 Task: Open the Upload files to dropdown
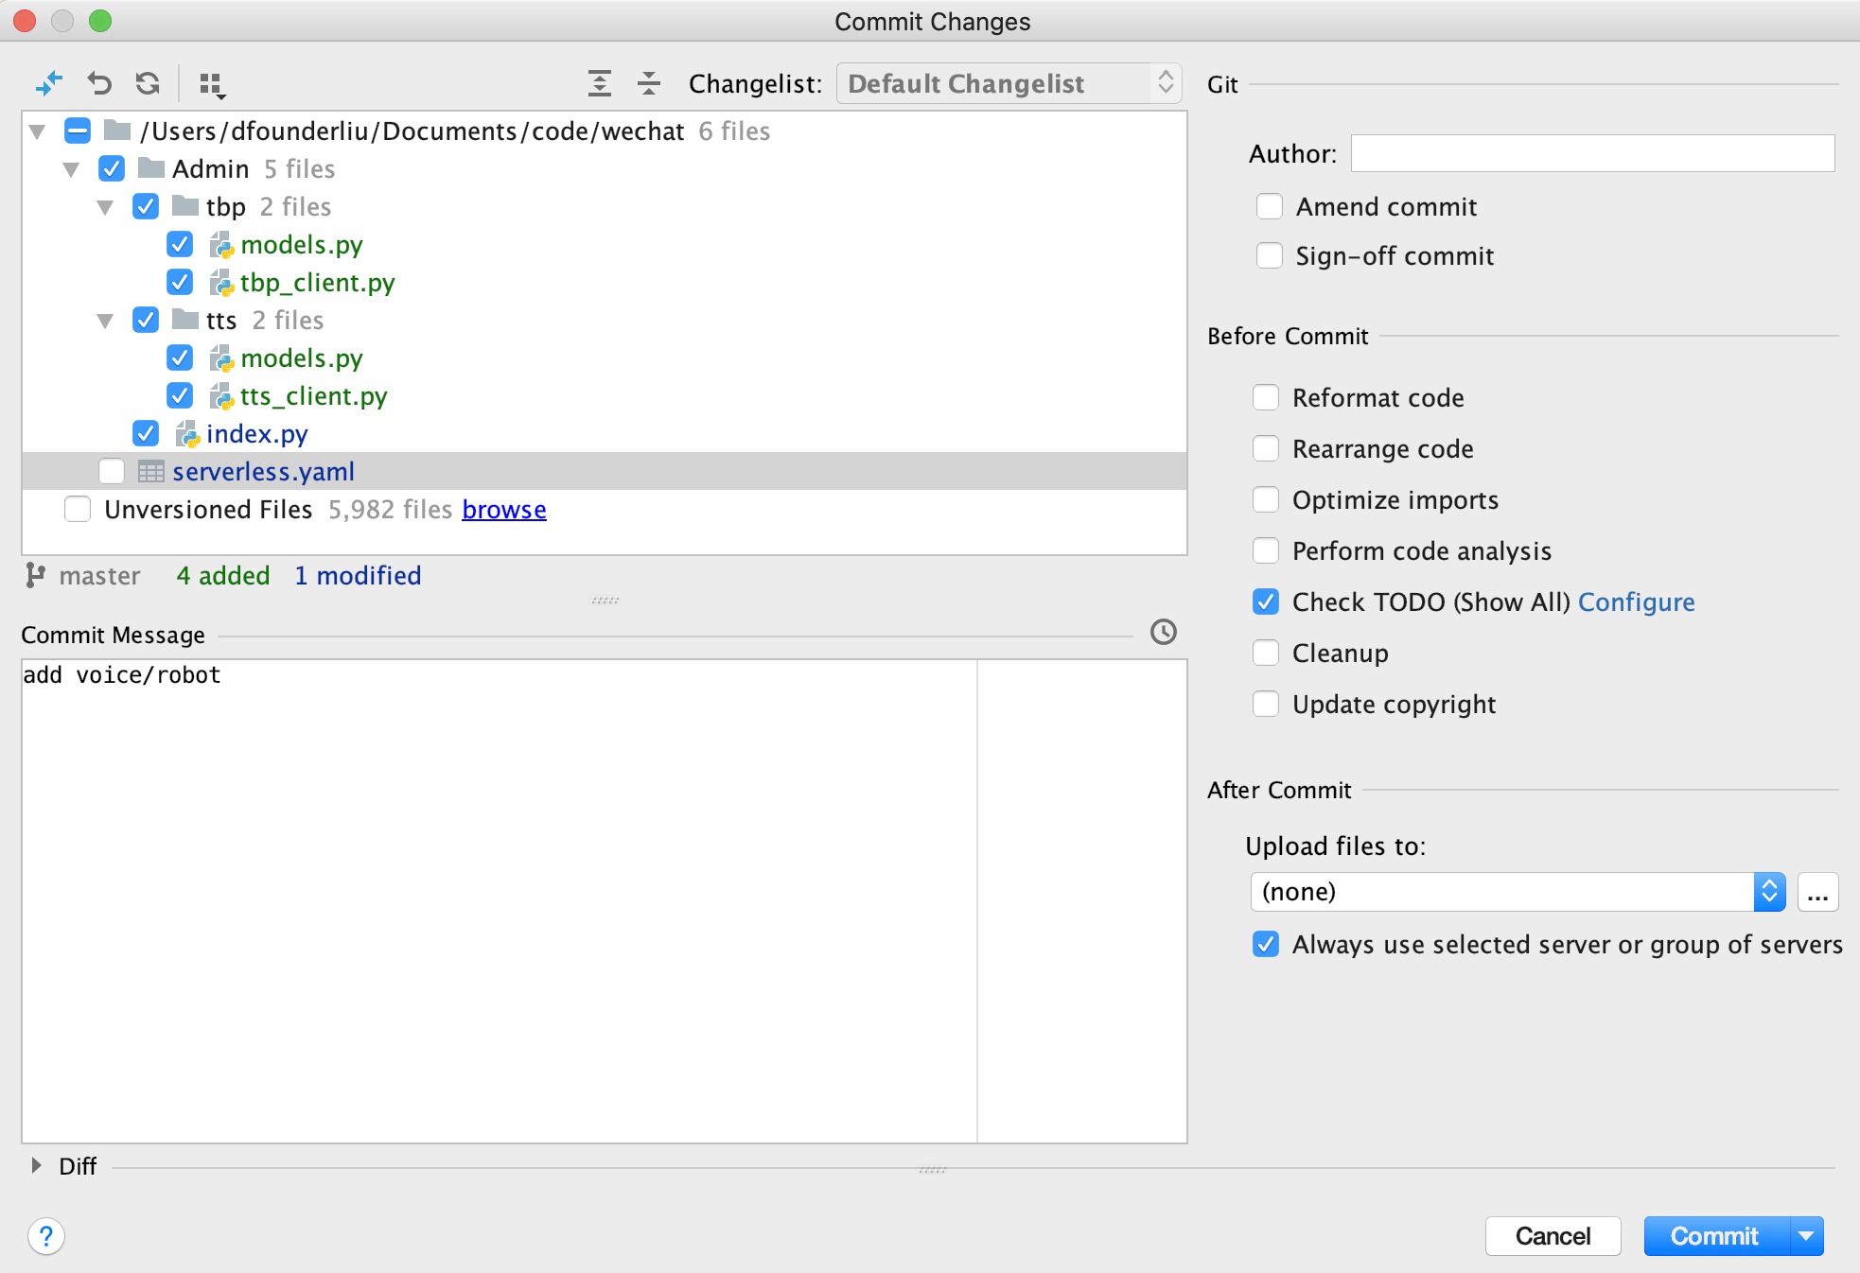click(1517, 892)
